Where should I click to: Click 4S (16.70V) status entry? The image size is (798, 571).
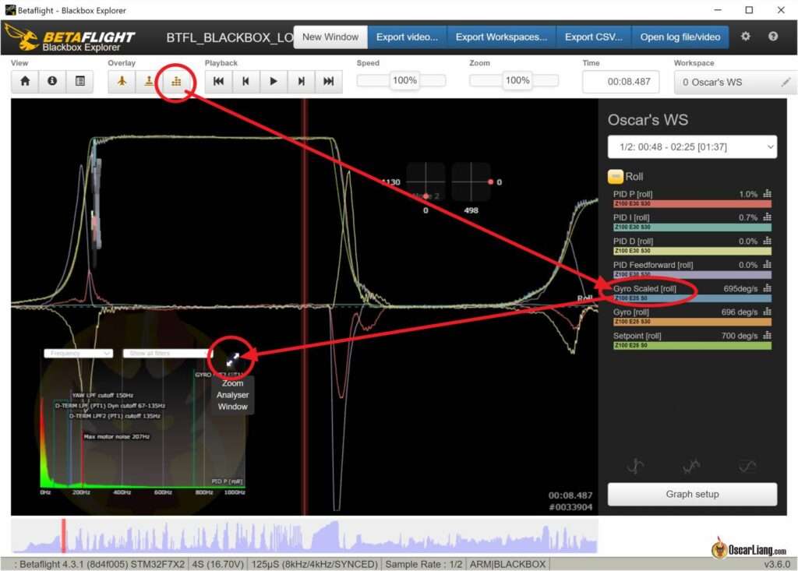(217, 564)
